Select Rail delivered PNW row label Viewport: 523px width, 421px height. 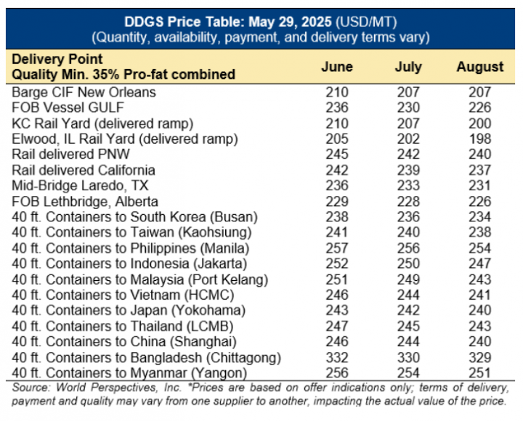(70, 154)
